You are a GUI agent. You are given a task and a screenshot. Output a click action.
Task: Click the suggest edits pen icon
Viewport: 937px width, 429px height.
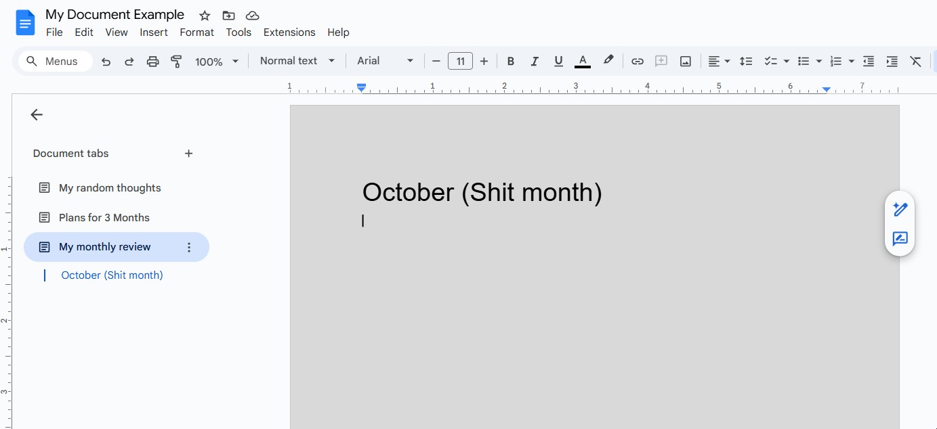pyautogui.click(x=900, y=210)
